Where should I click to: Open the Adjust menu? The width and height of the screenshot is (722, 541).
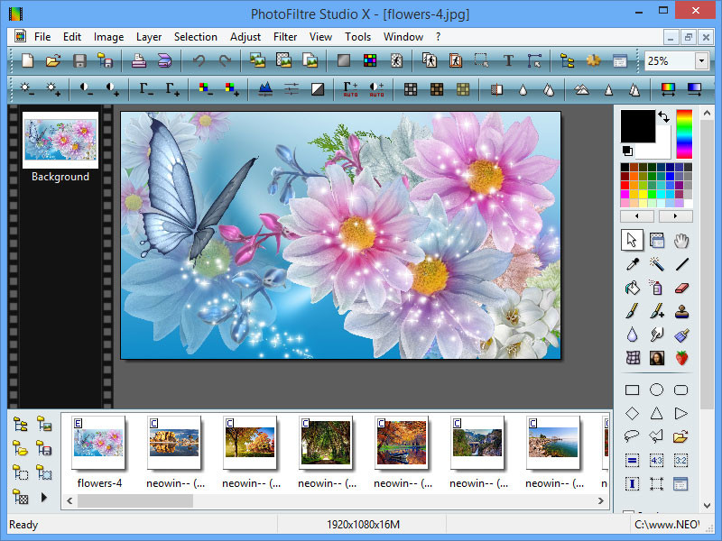(245, 37)
